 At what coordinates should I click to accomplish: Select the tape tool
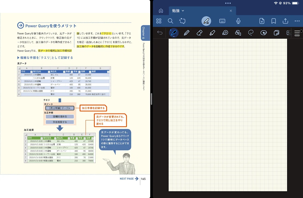[225, 33]
